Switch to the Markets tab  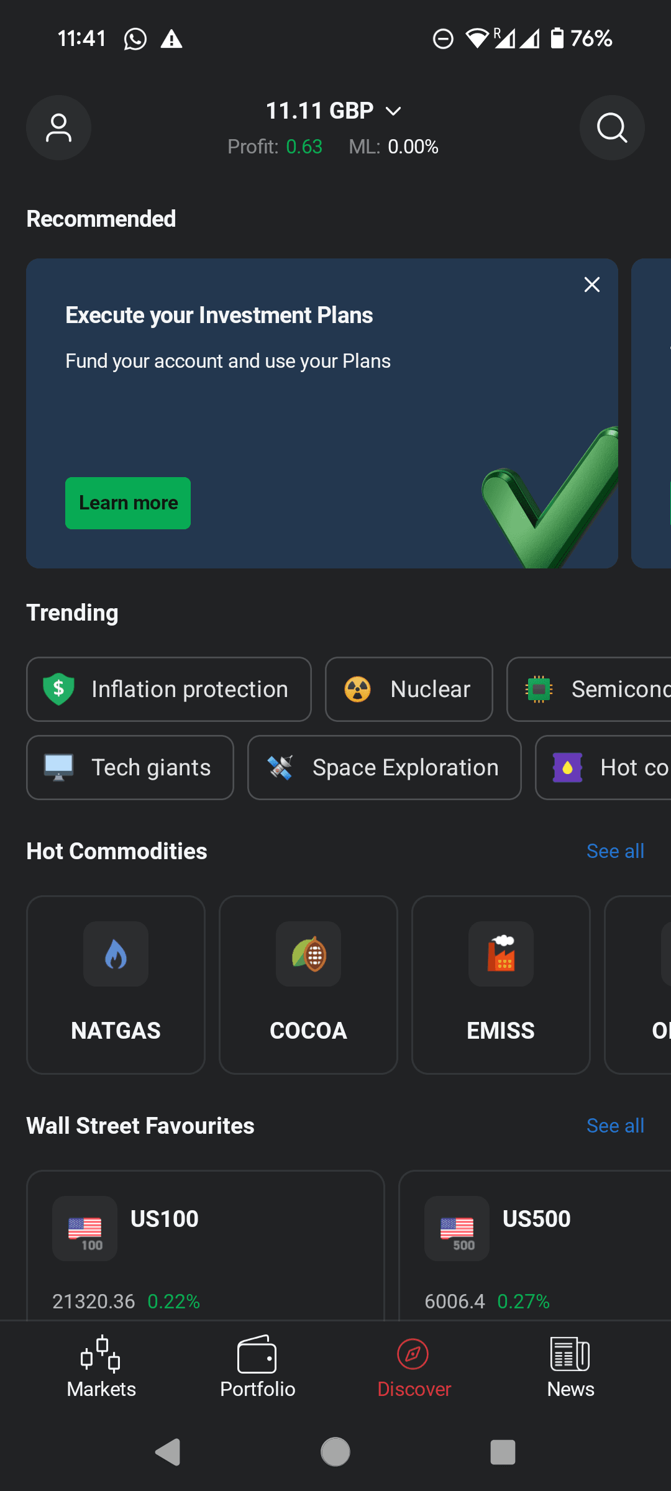click(101, 1367)
